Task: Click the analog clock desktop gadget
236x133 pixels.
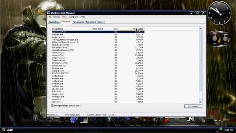Action: tap(219, 13)
